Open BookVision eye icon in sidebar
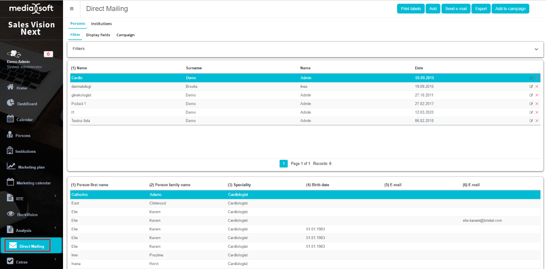 (x=11, y=214)
